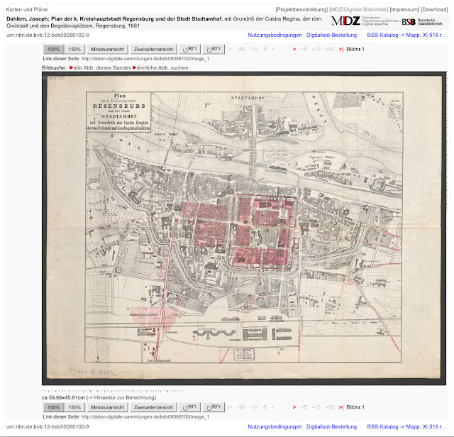Open 'Hinweise zur Berechnung' link
The image size is (454, 437).
tap(121, 397)
